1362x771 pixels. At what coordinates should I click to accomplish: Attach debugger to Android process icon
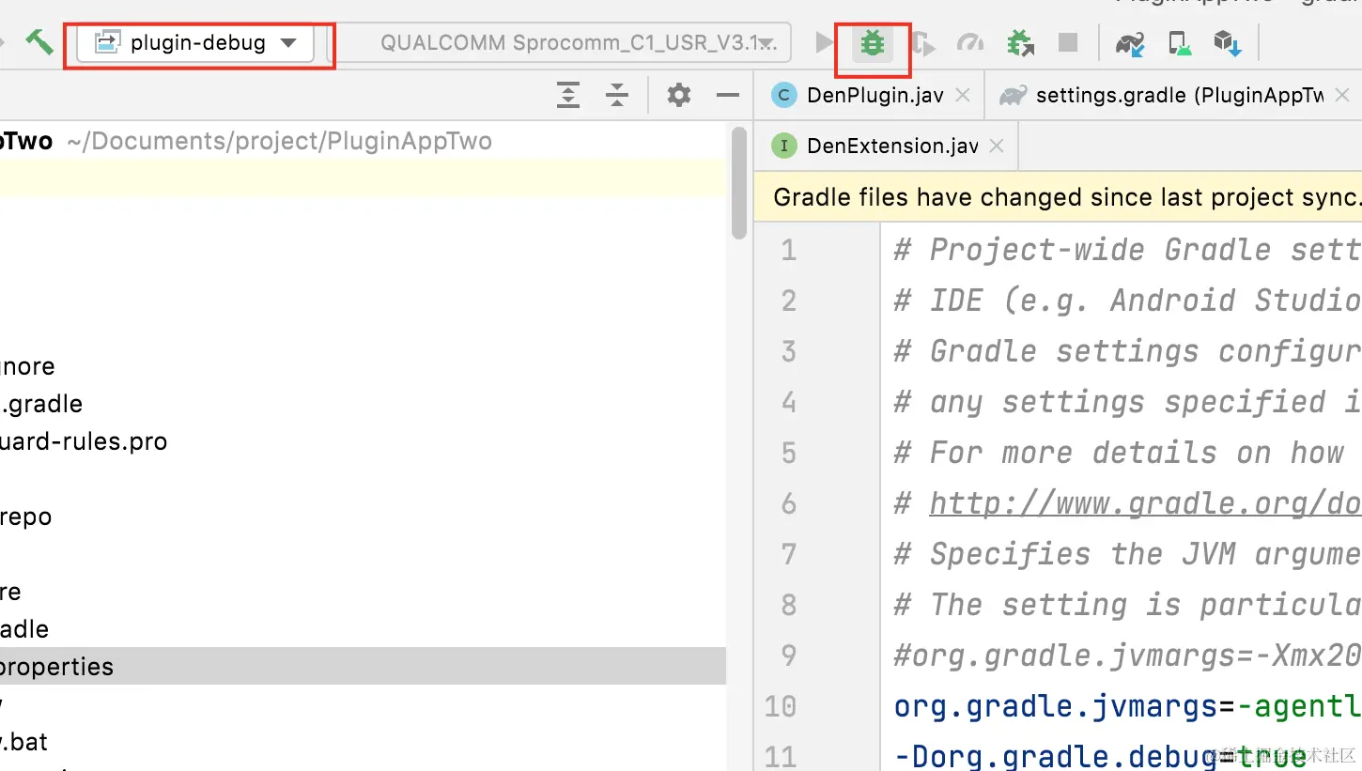coord(1020,42)
